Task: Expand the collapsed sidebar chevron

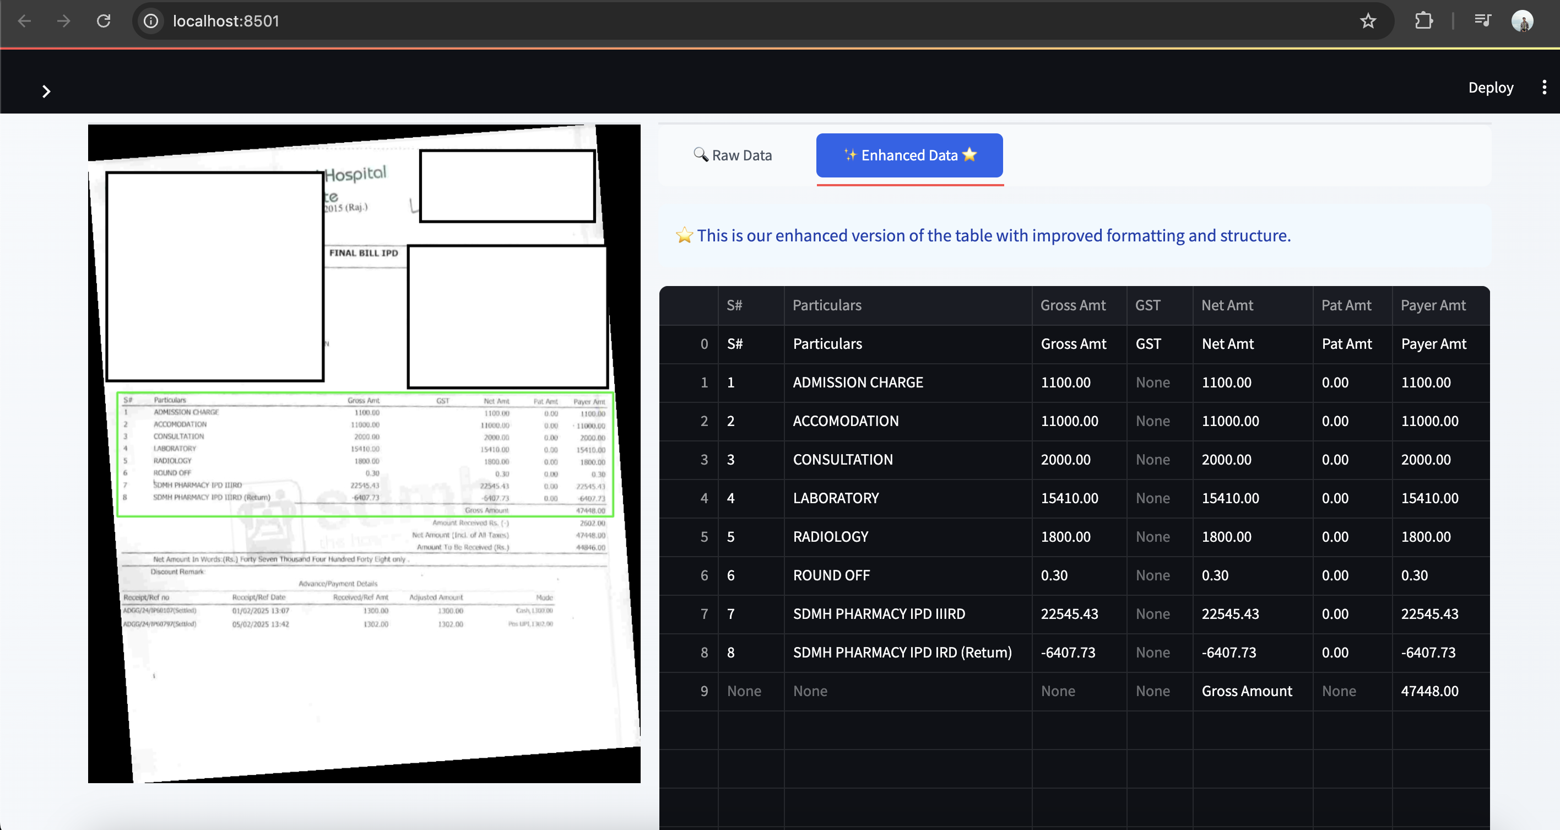Action: click(46, 91)
